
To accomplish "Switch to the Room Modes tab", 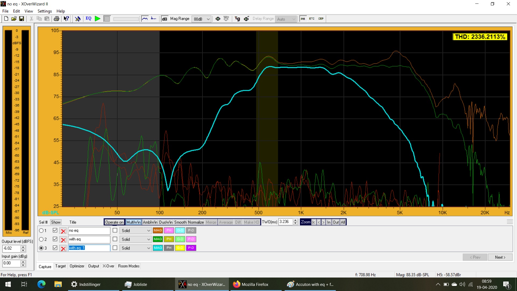I will coord(129,266).
